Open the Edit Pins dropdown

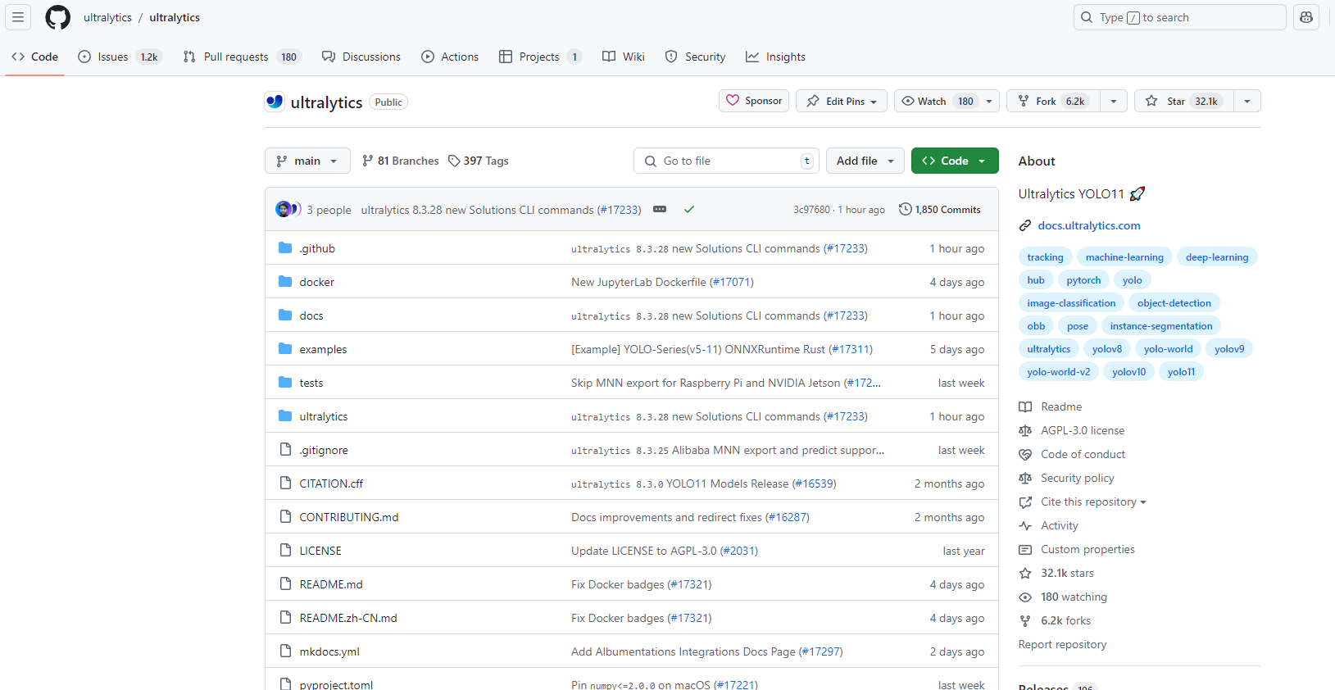(842, 101)
